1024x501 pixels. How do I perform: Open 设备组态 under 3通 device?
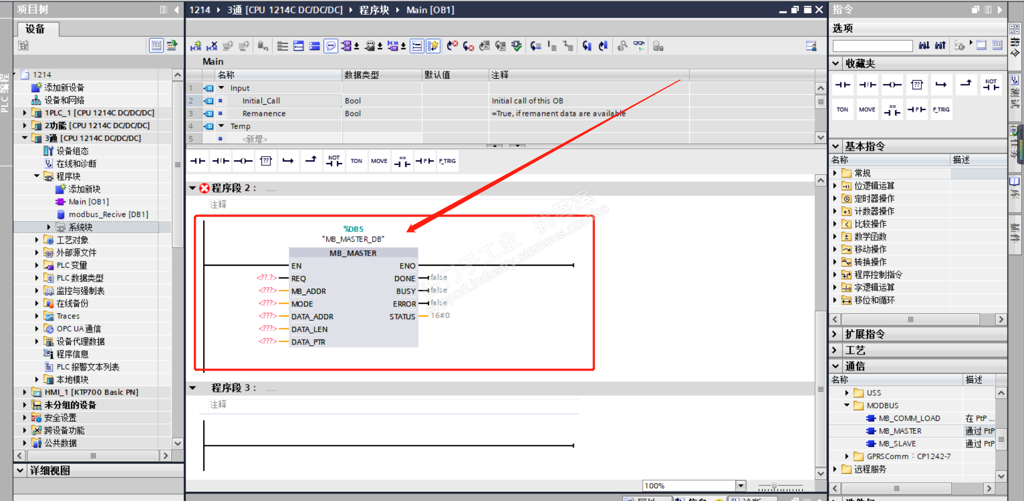pos(73,151)
